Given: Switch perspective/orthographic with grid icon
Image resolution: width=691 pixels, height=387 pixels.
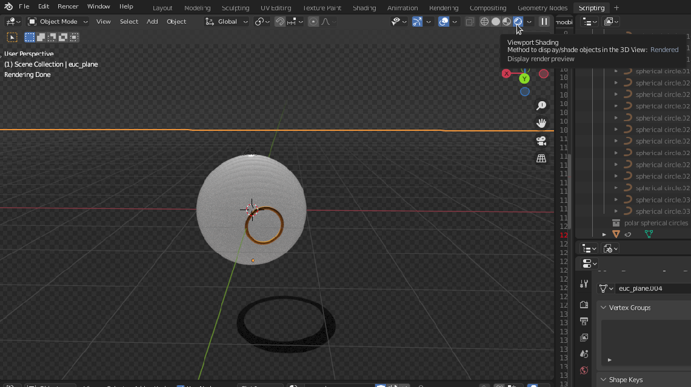Looking at the screenshot, I should [x=541, y=159].
